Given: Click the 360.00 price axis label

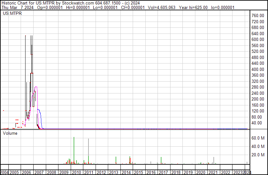Looking at the screenshot, I should coord(258,75).
